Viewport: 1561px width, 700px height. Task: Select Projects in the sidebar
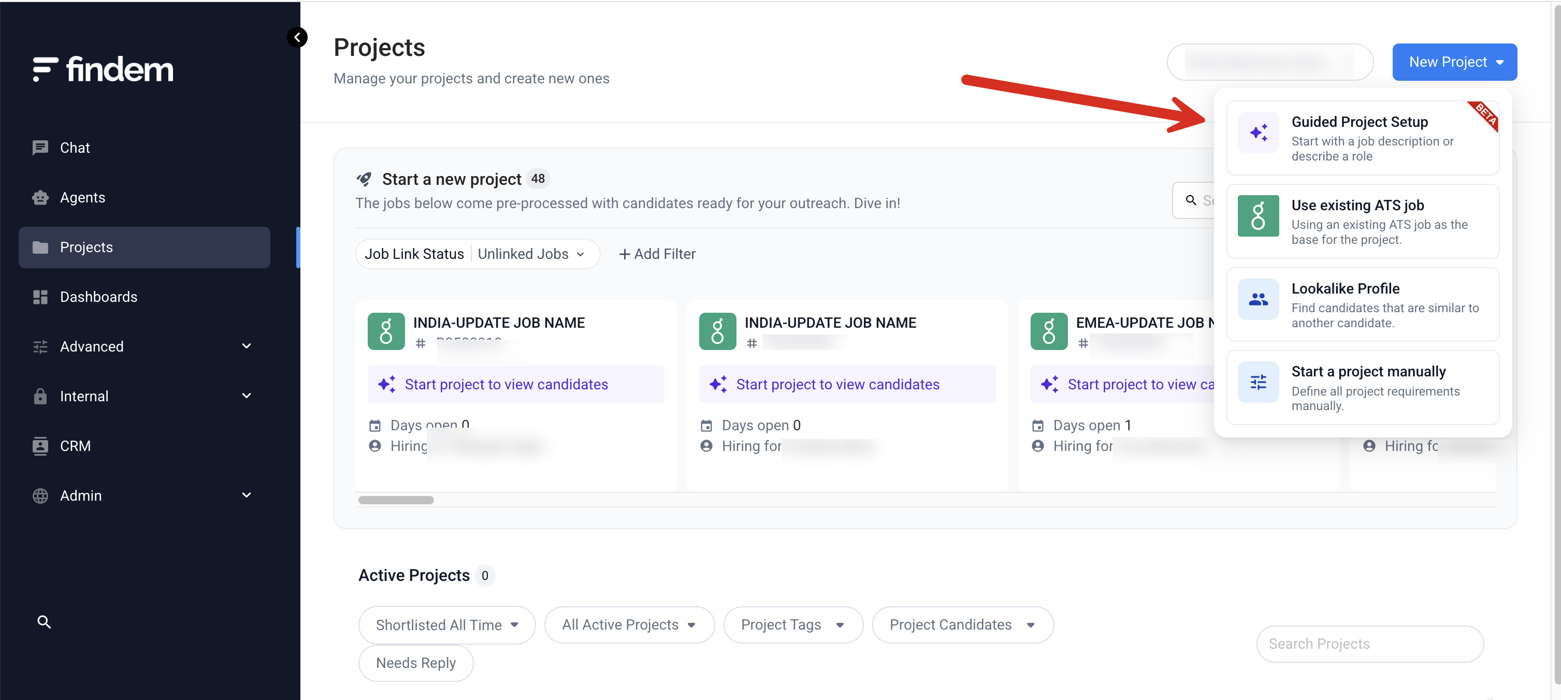point(144,247)
